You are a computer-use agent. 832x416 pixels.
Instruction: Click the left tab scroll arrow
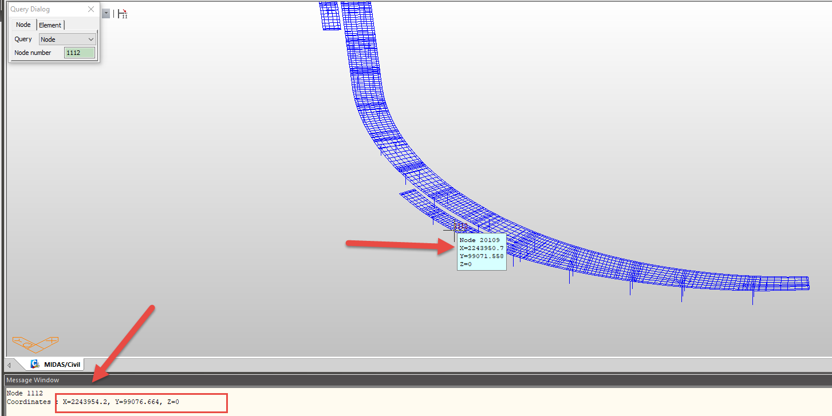[9, 365]
